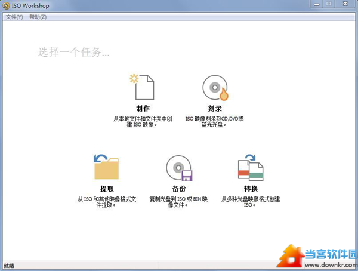
Task: Click the 刻录 task label
Action: [215, 108]
